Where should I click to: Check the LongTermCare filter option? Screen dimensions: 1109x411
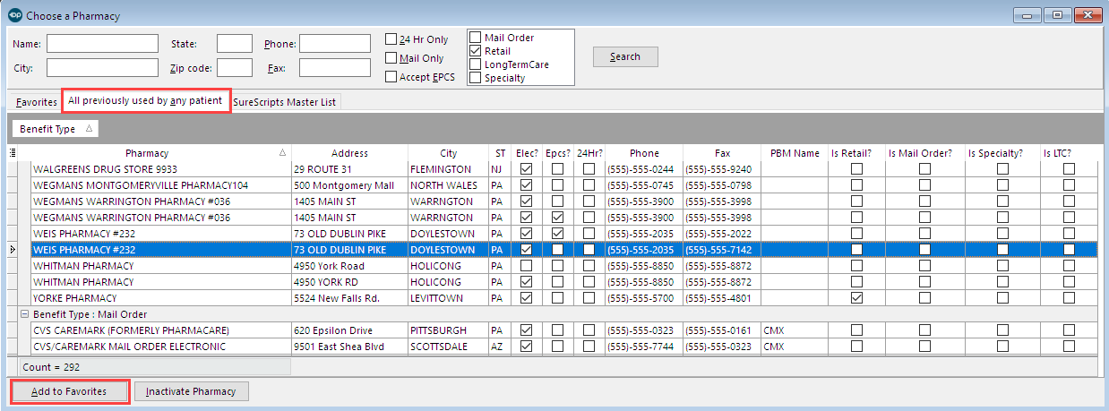coord(476,64)
